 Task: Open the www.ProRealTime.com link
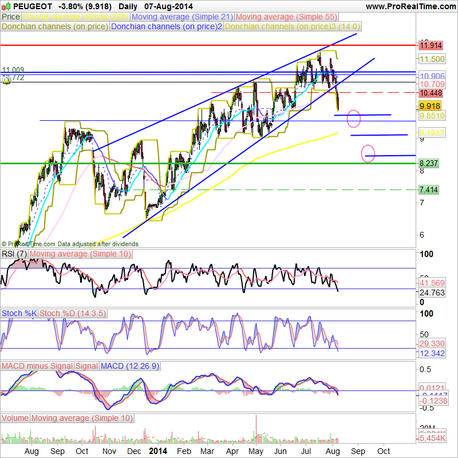[x=411, y=6]
